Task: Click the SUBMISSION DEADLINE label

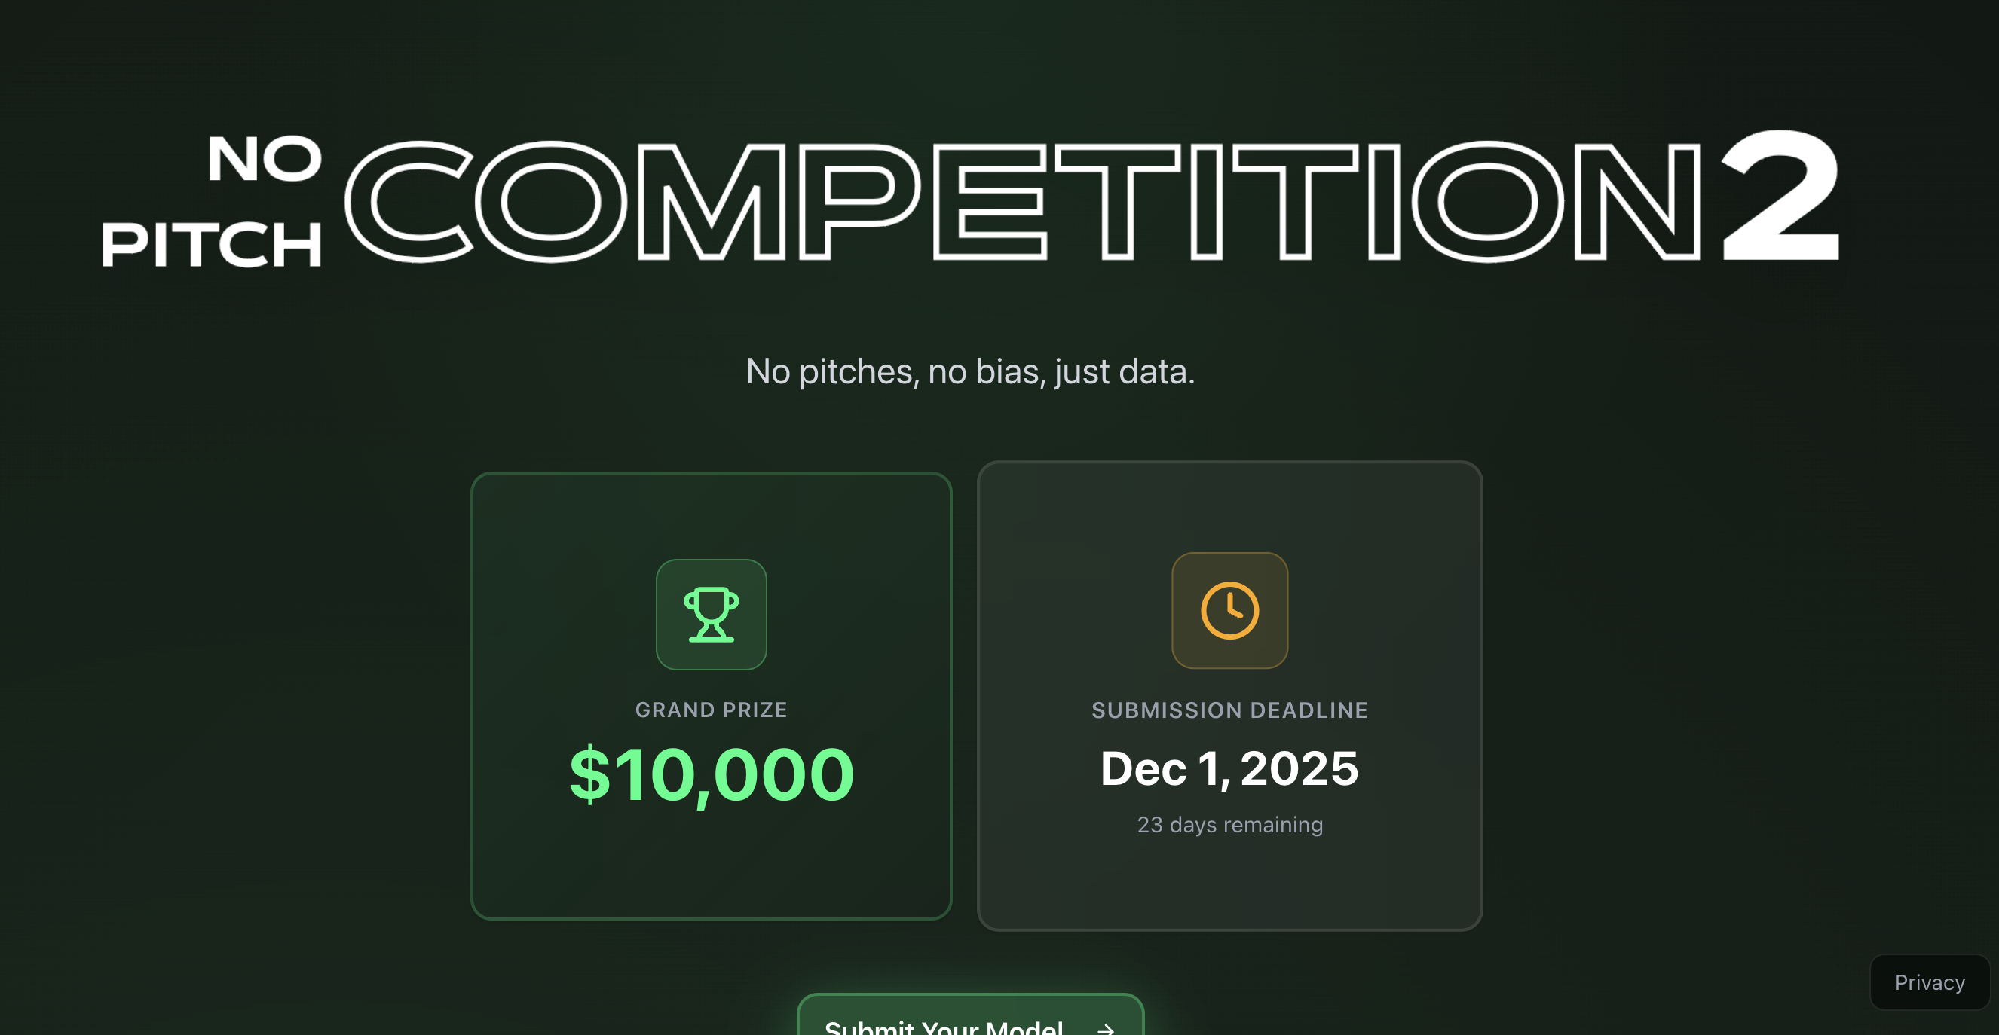Action: point(1229,710)
